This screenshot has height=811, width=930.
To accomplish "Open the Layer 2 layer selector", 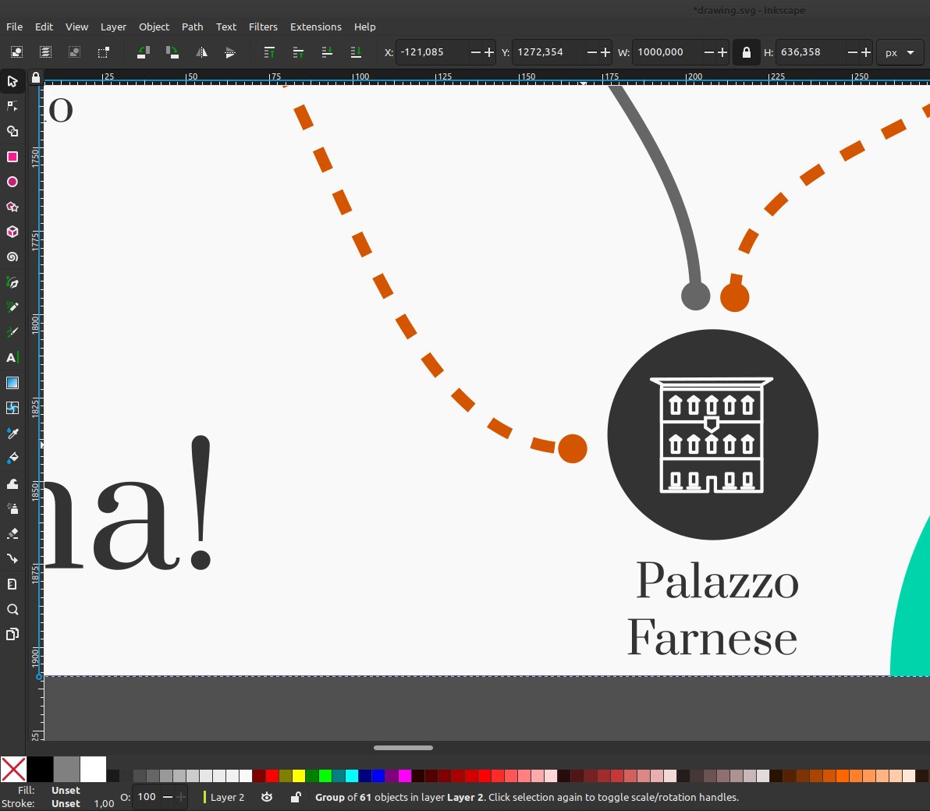I will coord(229,797).
